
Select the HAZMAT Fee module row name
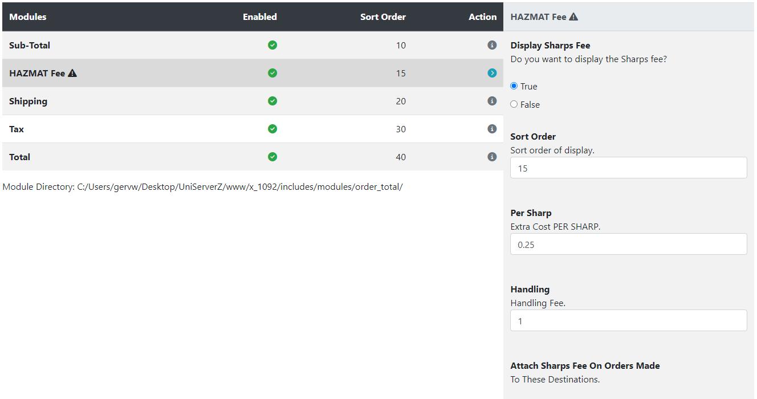(37, 73)
